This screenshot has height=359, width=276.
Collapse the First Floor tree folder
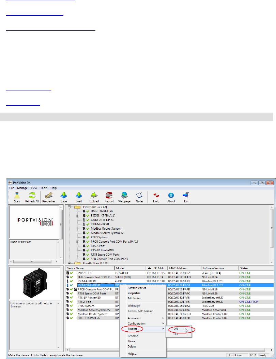(x=69, y=207)
